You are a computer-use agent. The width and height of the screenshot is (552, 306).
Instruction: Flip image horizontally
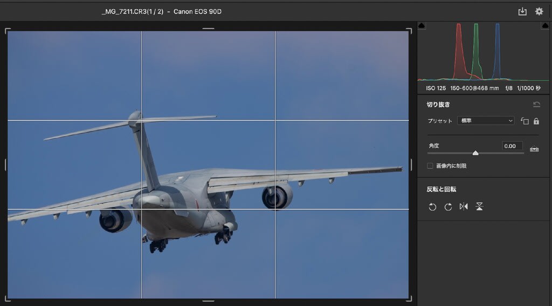pyautogui.click(x=464, y=207)
